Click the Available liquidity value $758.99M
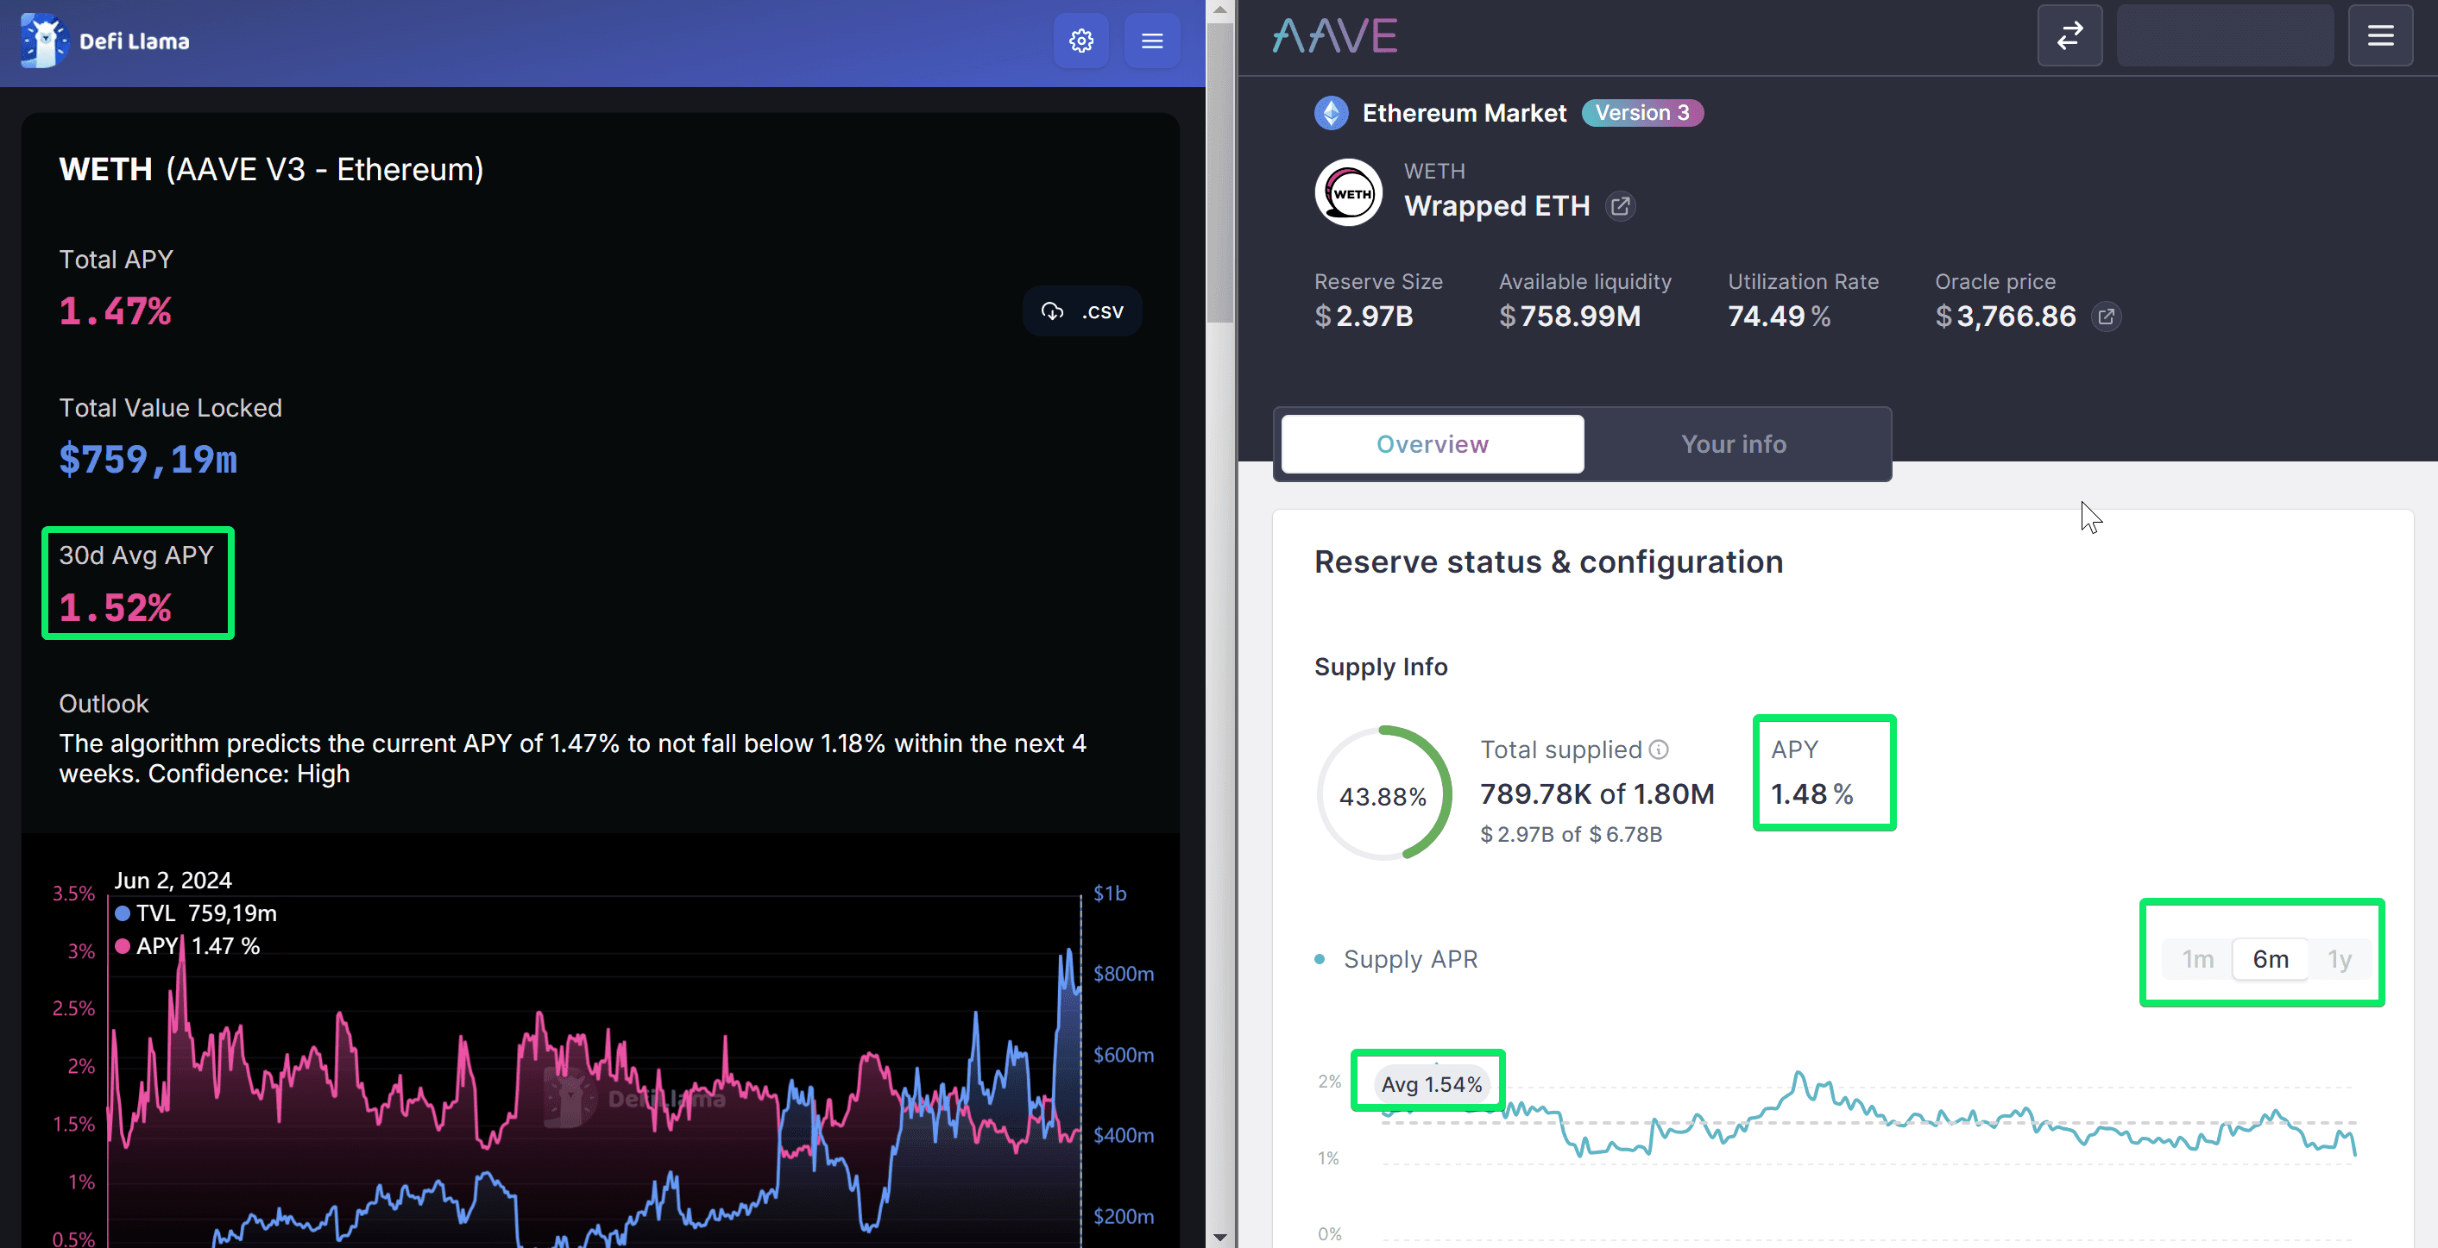 point(1570,317)
